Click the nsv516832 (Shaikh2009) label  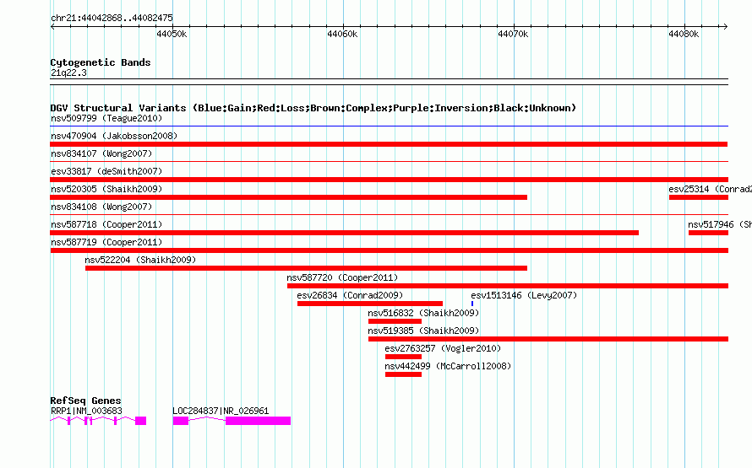point(423,313)
